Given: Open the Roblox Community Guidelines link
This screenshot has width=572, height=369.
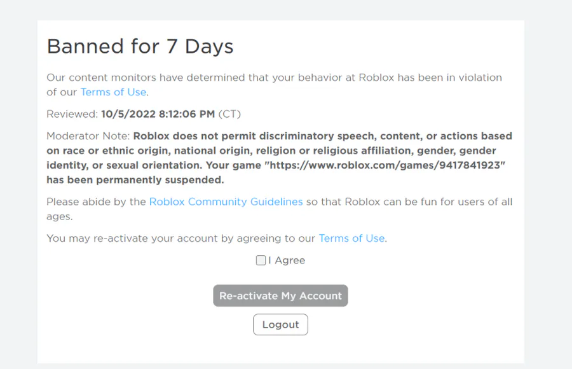Looking at the screenshot, I should coord(226,202).
